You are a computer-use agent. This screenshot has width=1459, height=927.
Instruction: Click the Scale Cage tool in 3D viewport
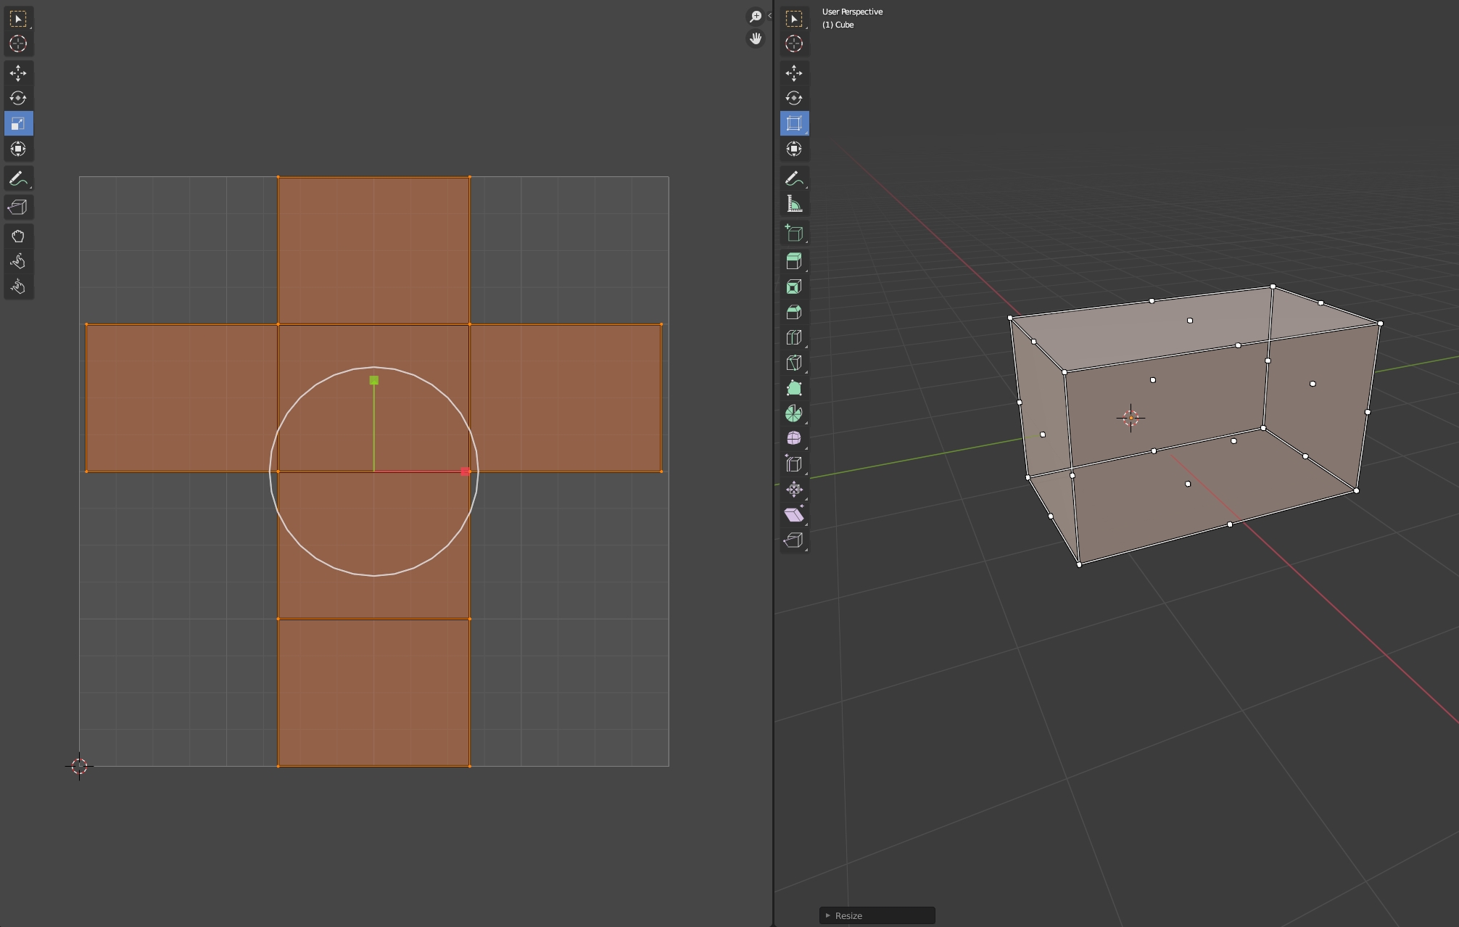click(794, 123)
